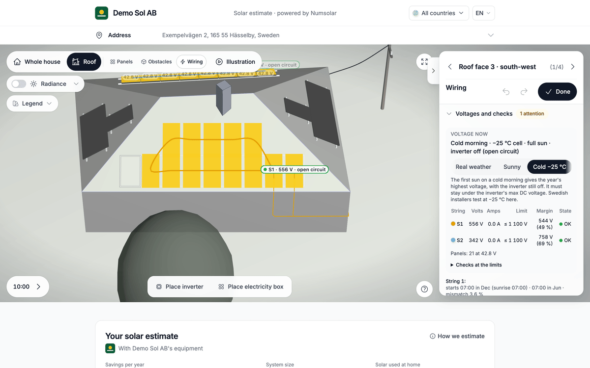Click the Done button

tap(557, 92)
